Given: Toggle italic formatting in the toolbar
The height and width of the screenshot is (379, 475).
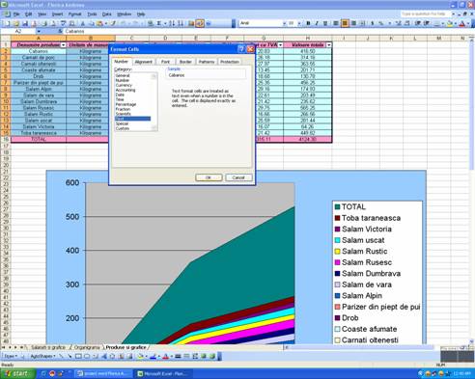Looking at the screenshot, I should click(x=317, y=23).
